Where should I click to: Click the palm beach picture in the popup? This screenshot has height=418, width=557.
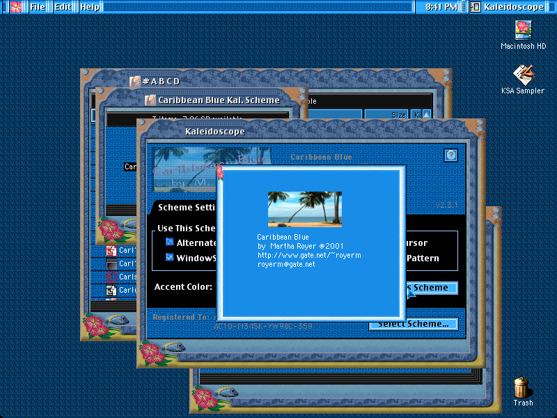tap(305, 210)
